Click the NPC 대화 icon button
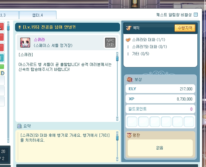 pyautogui.click(x=110, y=43)
